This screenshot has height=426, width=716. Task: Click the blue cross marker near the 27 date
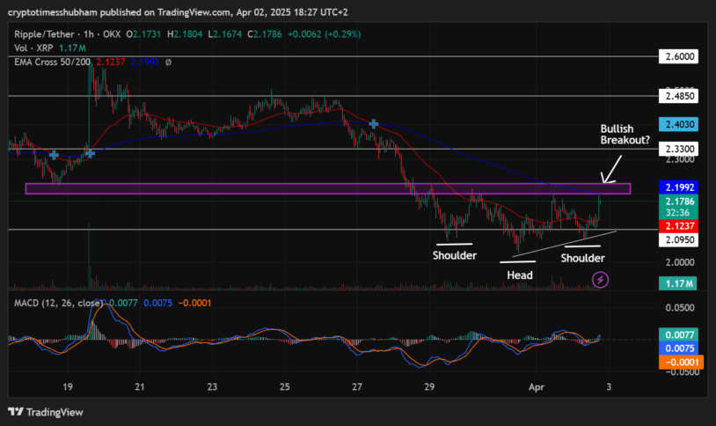[375, 125]
